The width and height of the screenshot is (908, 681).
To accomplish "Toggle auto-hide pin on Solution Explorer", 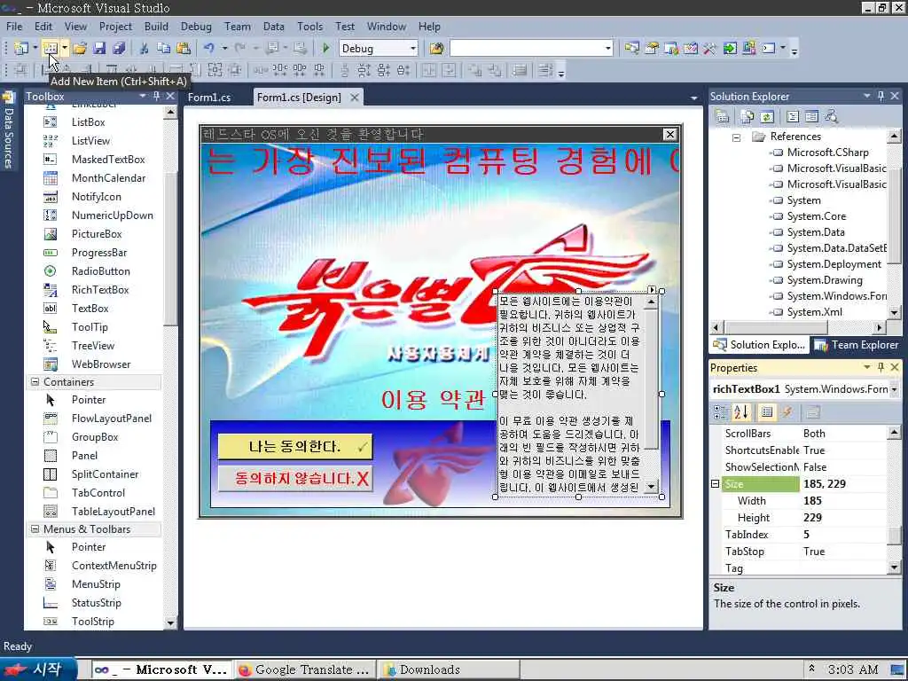I will (881, 96).
